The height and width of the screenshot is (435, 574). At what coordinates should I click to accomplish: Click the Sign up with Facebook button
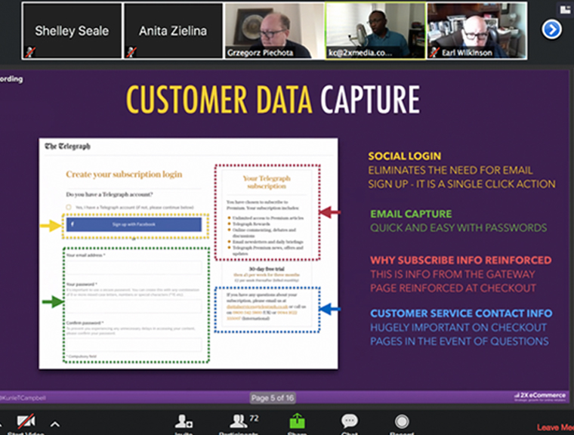(134, 224)
